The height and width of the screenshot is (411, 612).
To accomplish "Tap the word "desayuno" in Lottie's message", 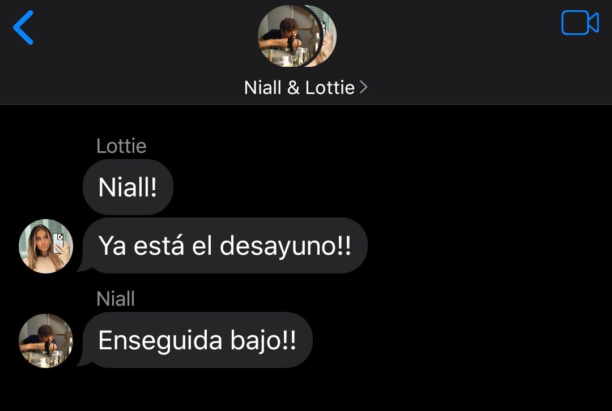I will click(278, 246).
